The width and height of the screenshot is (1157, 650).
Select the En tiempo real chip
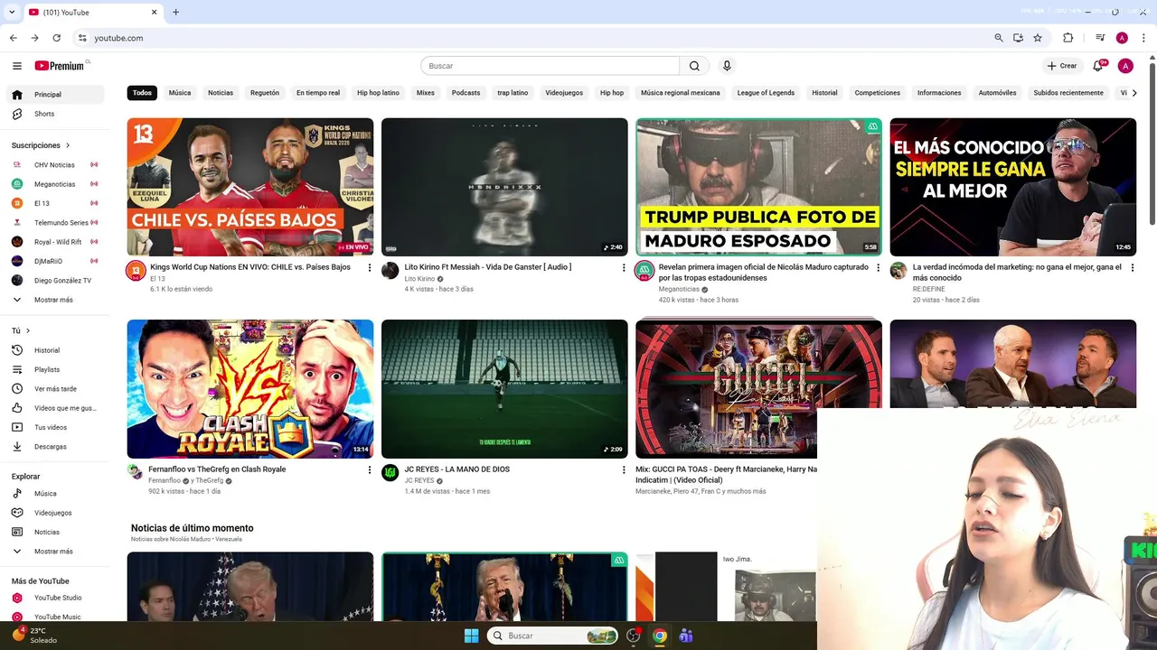click(318, 93)
